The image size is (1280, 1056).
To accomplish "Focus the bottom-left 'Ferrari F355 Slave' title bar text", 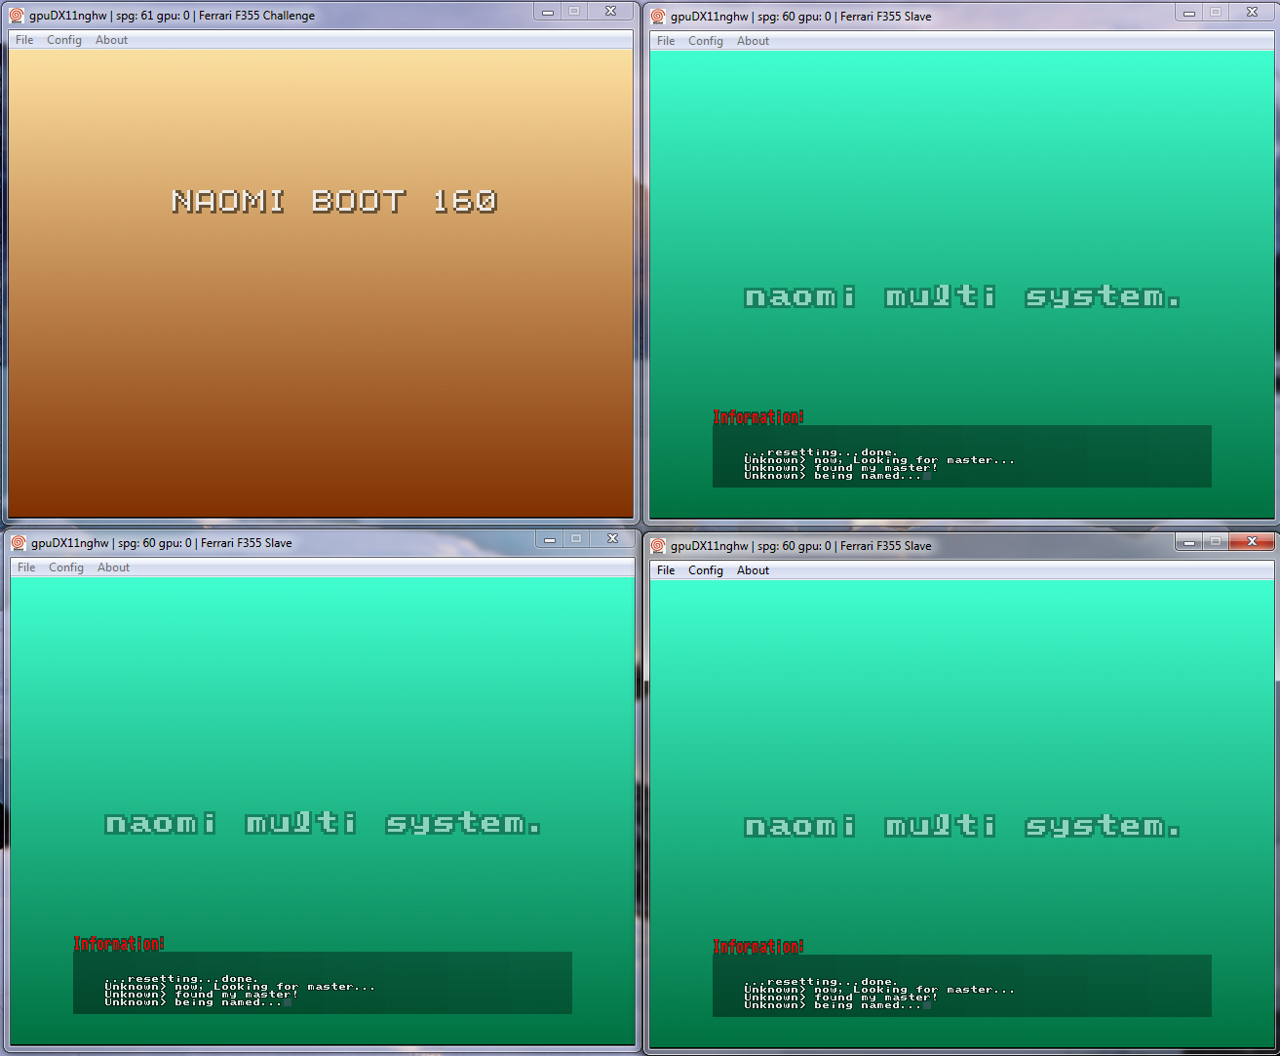I will pyautogui.click(x=247, y=543).
